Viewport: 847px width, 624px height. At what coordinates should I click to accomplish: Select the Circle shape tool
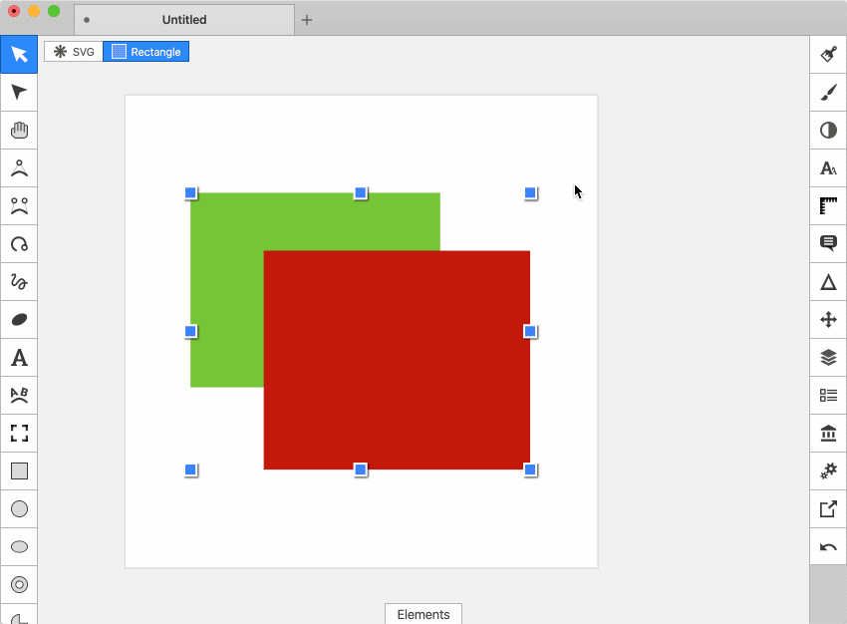click(x=19, y=508)
